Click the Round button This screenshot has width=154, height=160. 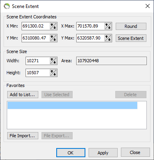tap(131, 26)
